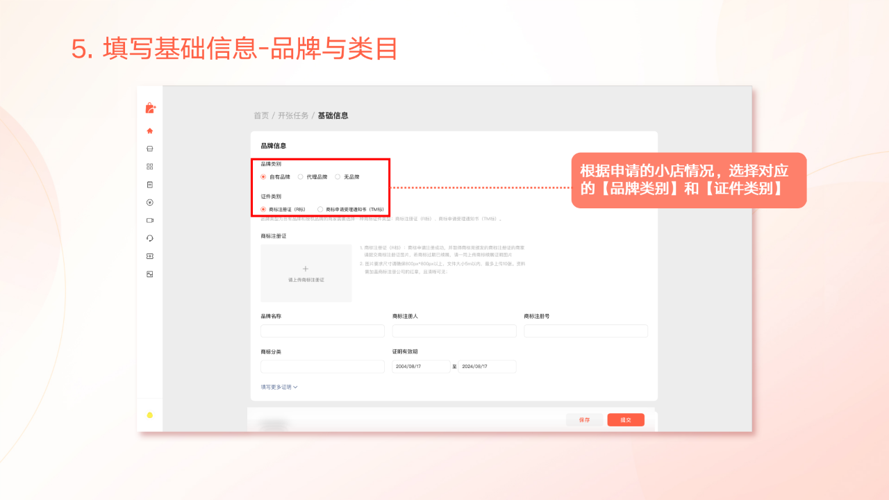Viewport: 889px width, 500px height.
Task: Click the yellow avatar dot in sidebar
Action: tap(149, 415)
